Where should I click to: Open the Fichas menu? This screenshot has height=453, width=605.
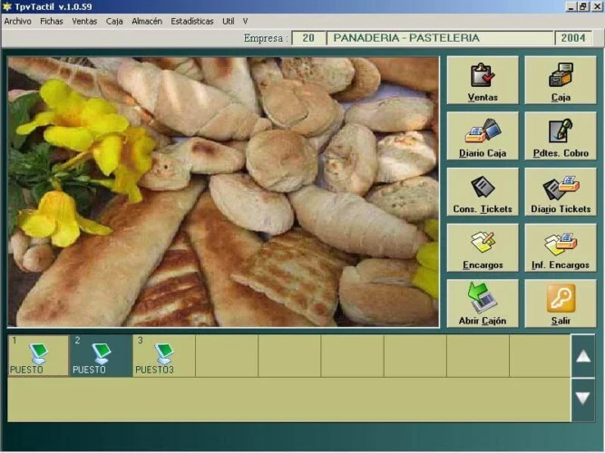pyautogui.click(x=52, y=21)
